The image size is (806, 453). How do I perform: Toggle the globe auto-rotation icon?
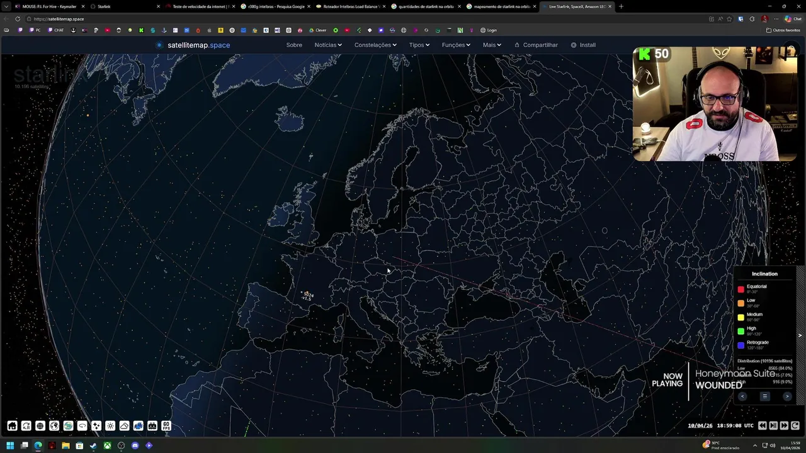[x=82, y=426]
